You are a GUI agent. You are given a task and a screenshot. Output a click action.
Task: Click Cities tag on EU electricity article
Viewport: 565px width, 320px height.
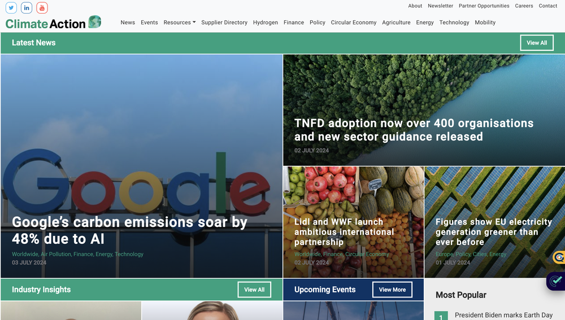[480, 254]
